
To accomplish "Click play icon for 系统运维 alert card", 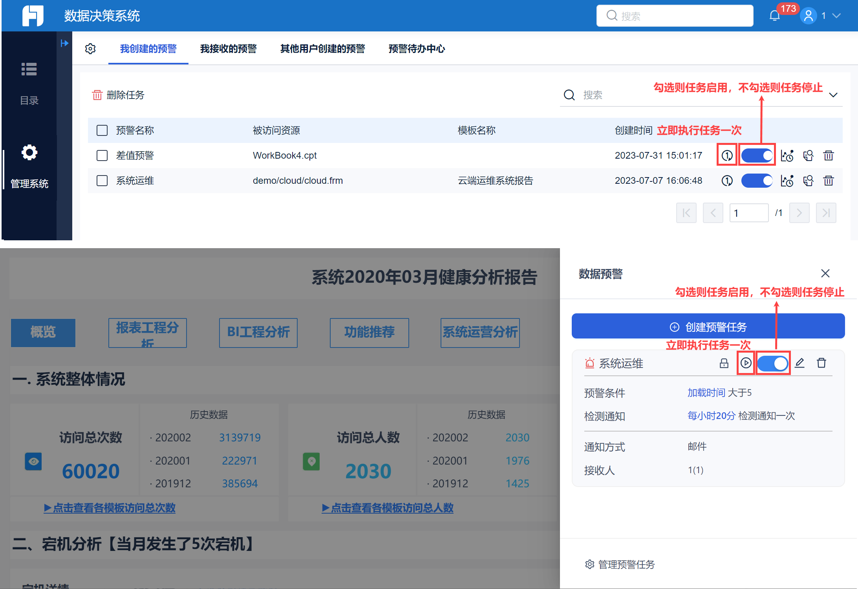I will (746, 363).
